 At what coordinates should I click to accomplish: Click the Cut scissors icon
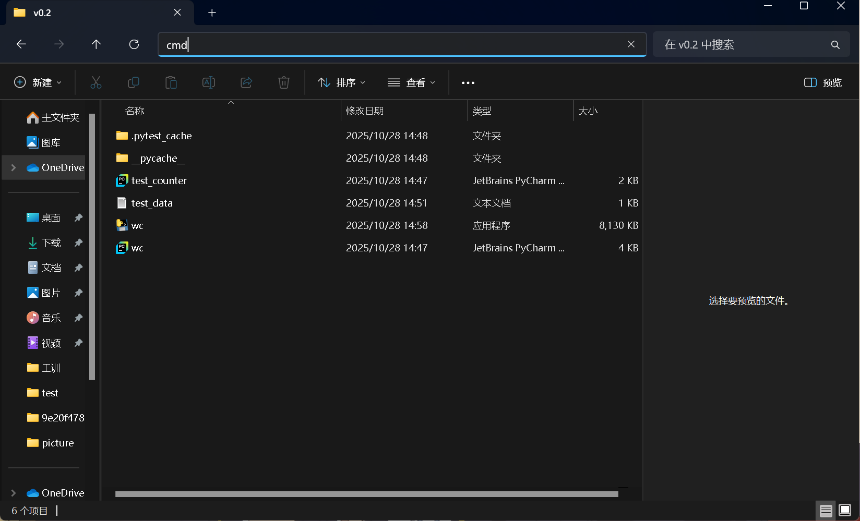tap(96, 82)
